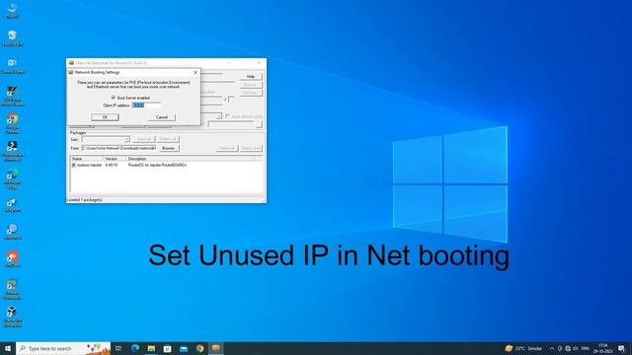Select the Google Chrome desktop icon

(x=13, y=123)
